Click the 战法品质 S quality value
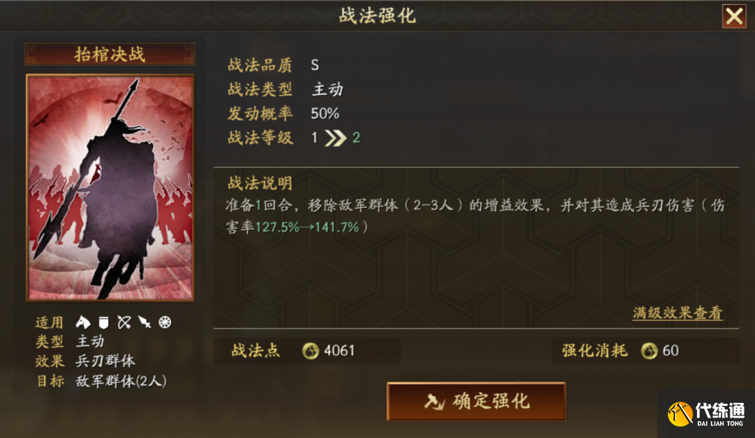755x438 pixels. point(315,65)
